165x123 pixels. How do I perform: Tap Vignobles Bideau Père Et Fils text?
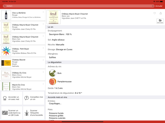tap(24, 53)
